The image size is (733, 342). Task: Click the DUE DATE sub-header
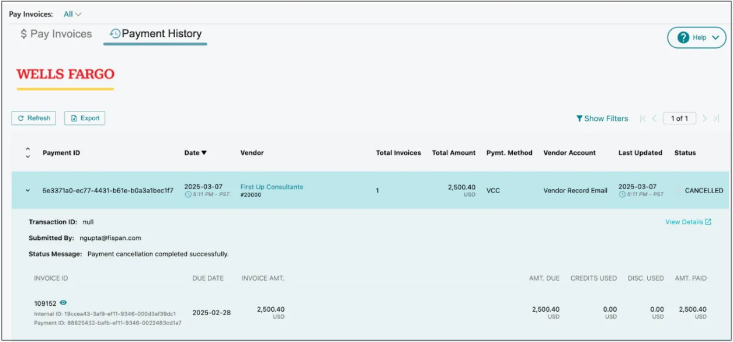(208, 278)
